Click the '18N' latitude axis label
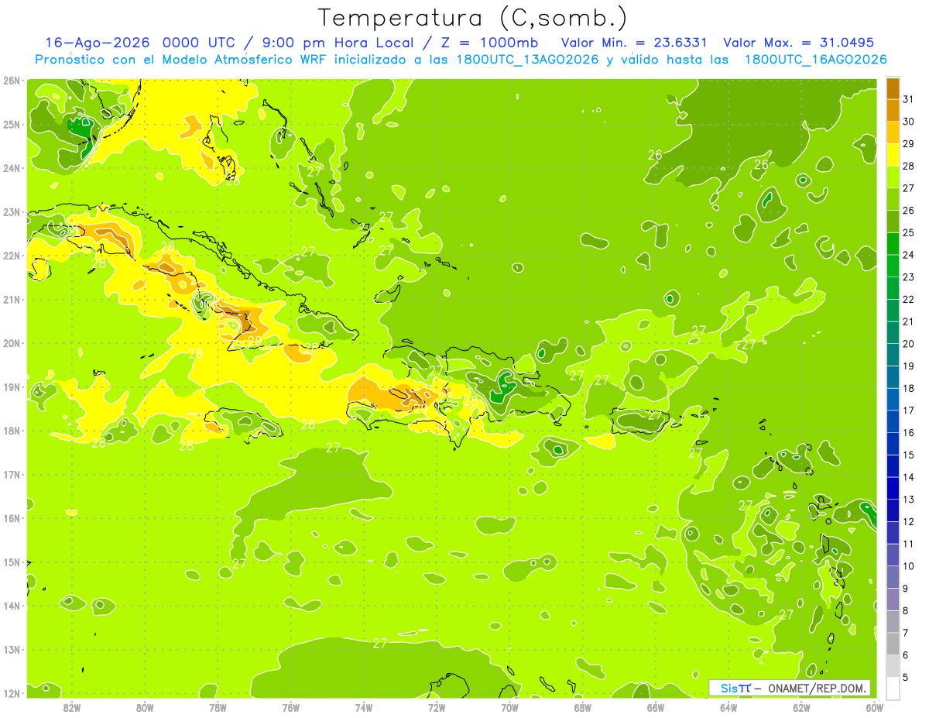Screen dimensions: 929x718 click(12, 431)
